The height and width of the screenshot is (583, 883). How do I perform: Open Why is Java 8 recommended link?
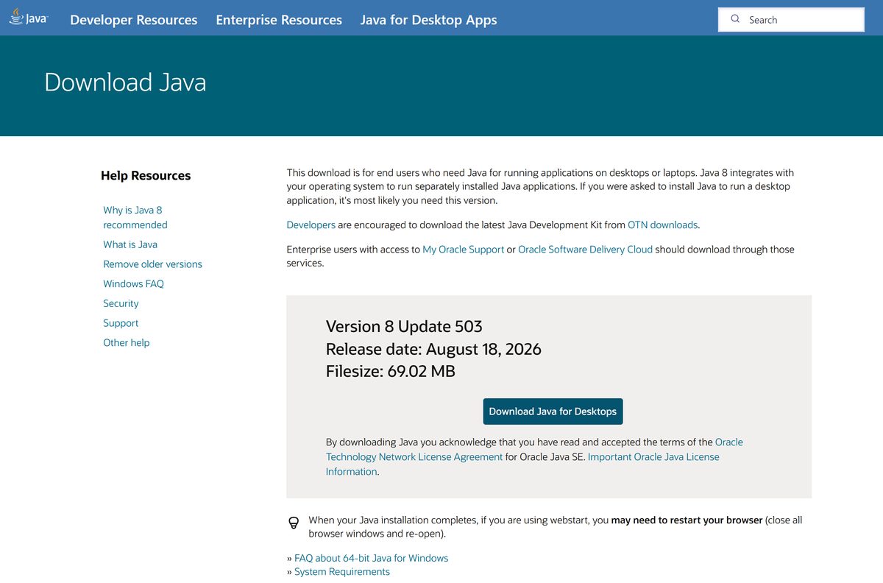(x=135, y=217)
